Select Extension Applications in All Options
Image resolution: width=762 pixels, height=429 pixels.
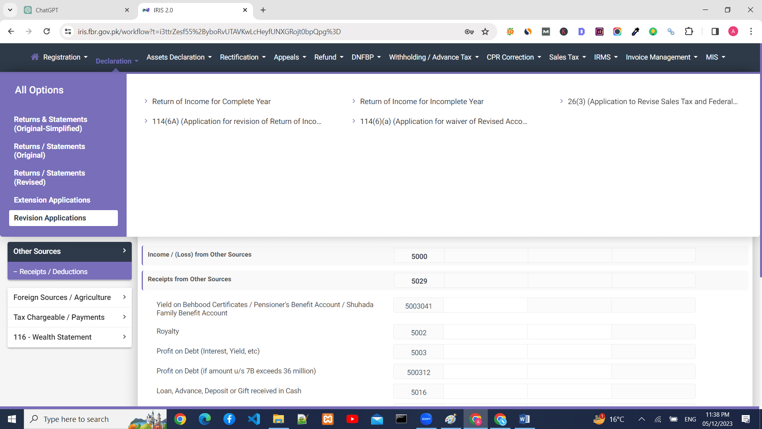(x=52, y=200)
